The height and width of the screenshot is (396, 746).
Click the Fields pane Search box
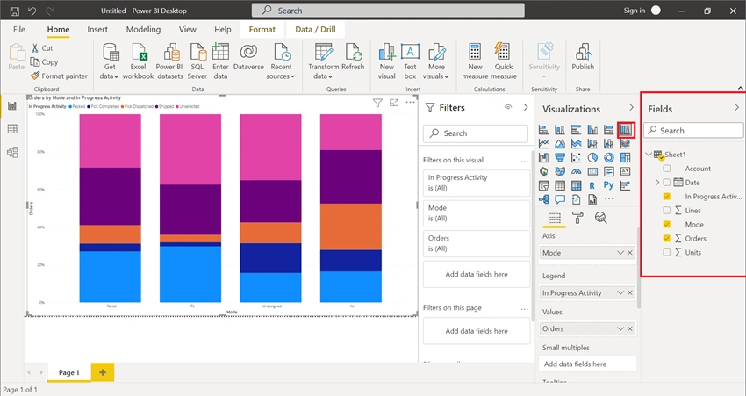pos(693,131)
